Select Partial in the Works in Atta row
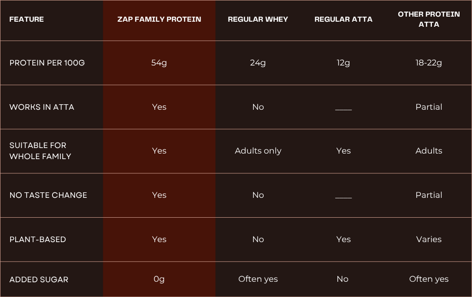The image size is (472, 297). [429, 107]
